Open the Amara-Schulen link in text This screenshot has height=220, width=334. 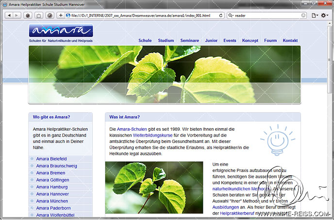pyautogui.click(x=132, y=129)
